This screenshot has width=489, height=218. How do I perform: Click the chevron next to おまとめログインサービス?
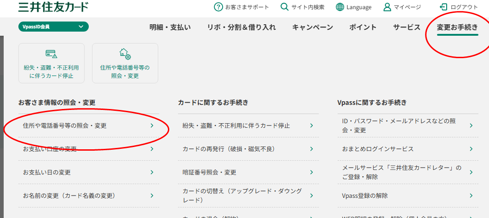tap(471, 149)
